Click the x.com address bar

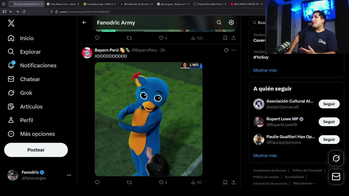tap(157, 12)
